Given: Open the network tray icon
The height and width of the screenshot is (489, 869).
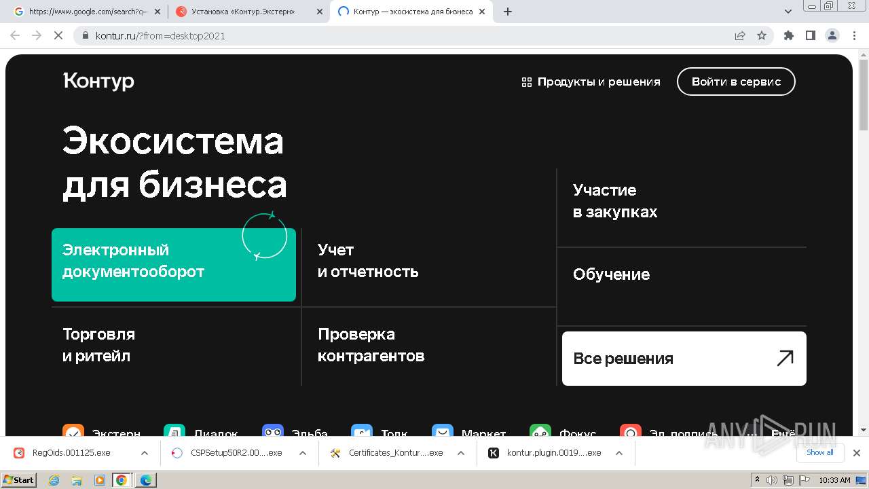Looking at the screenshot, I should click(x=788, y=480).
